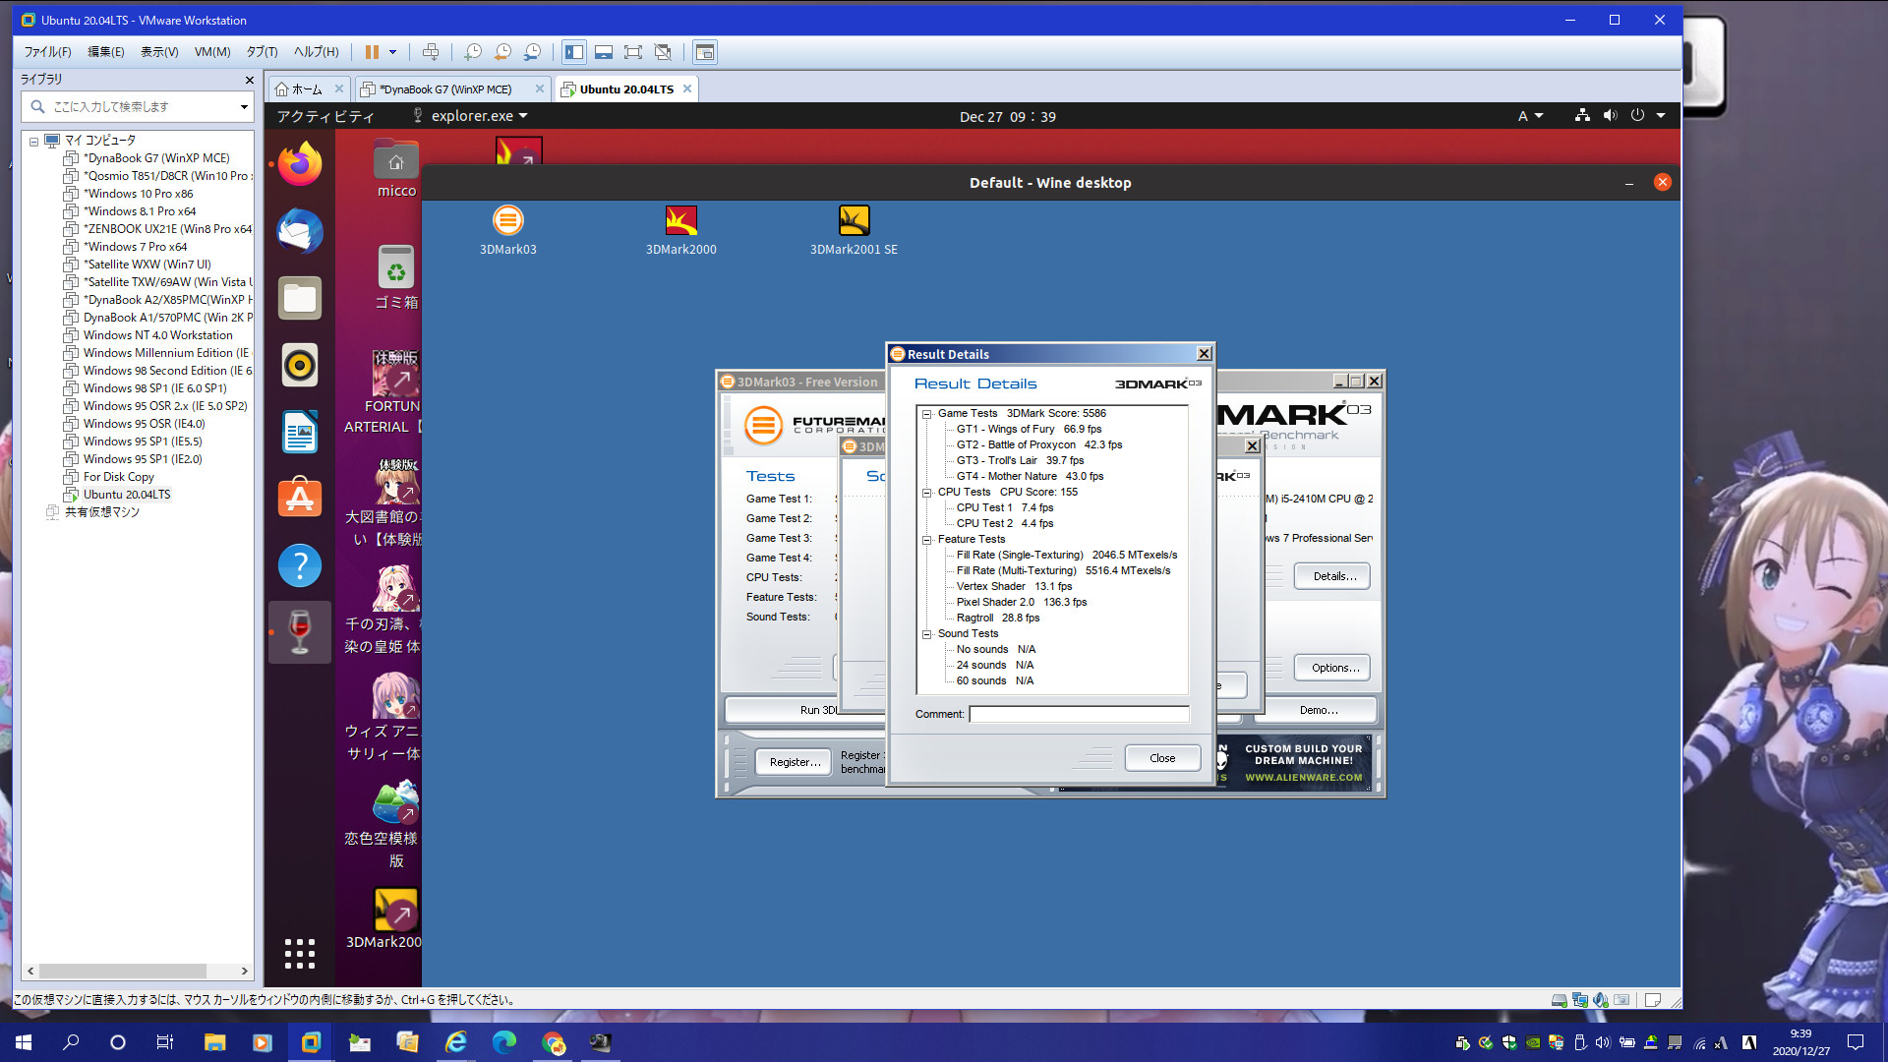
Task: Click the Register... button in 3DMark03
Action: (795, 762)
